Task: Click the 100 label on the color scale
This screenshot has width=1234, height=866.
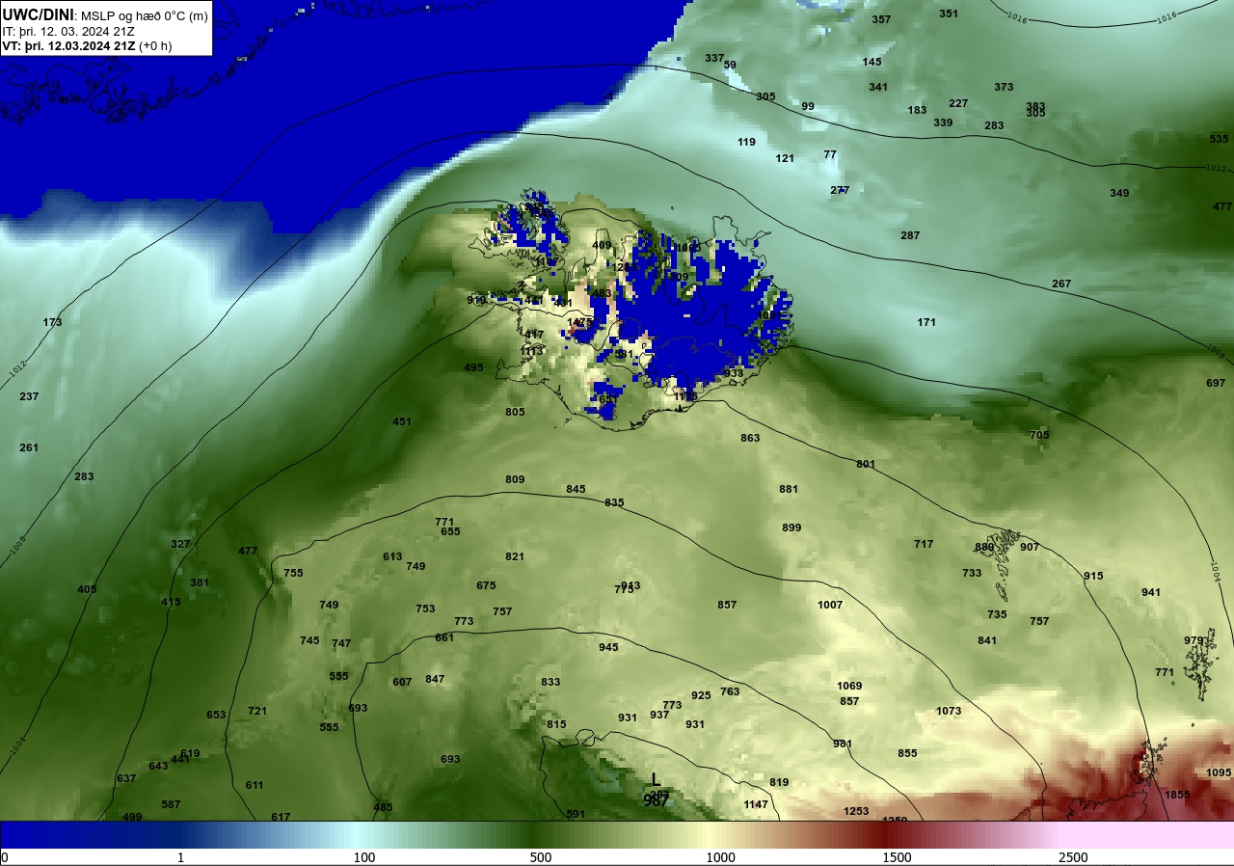Action: (x=363, y=857)
